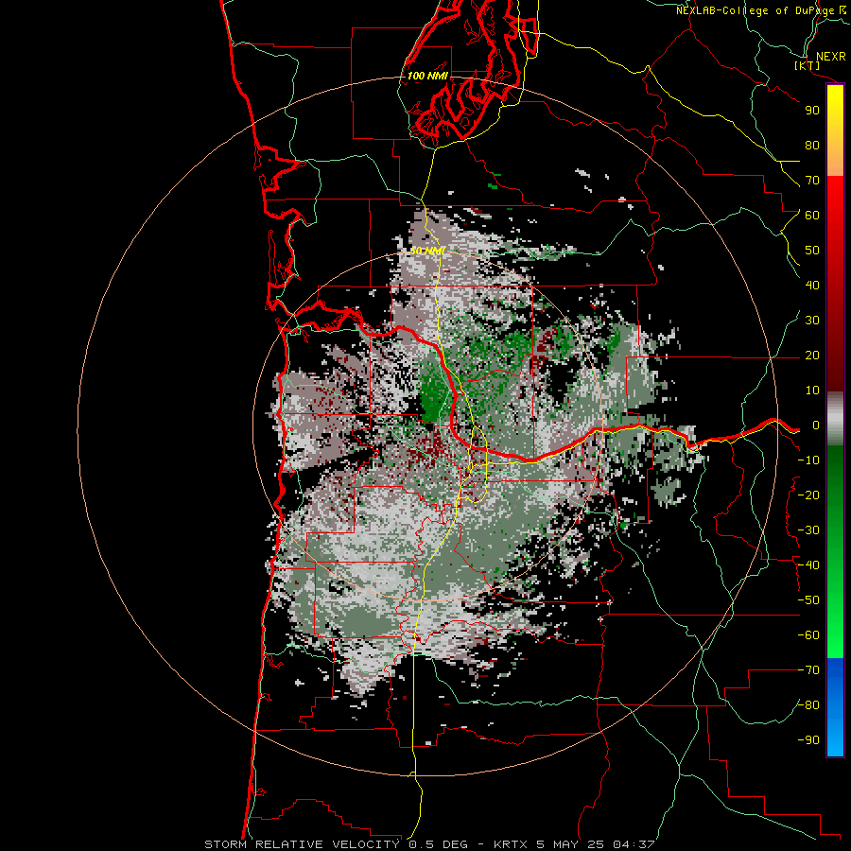
Task: Click the 10 value on the velocity scale
Action: pos(812,391)
